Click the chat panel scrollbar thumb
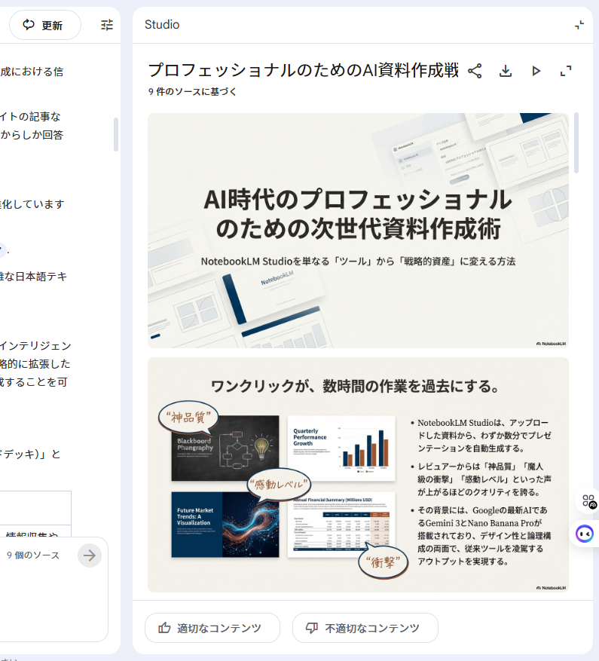Viewport: 599px width, 661px height. tap(115, 134)
